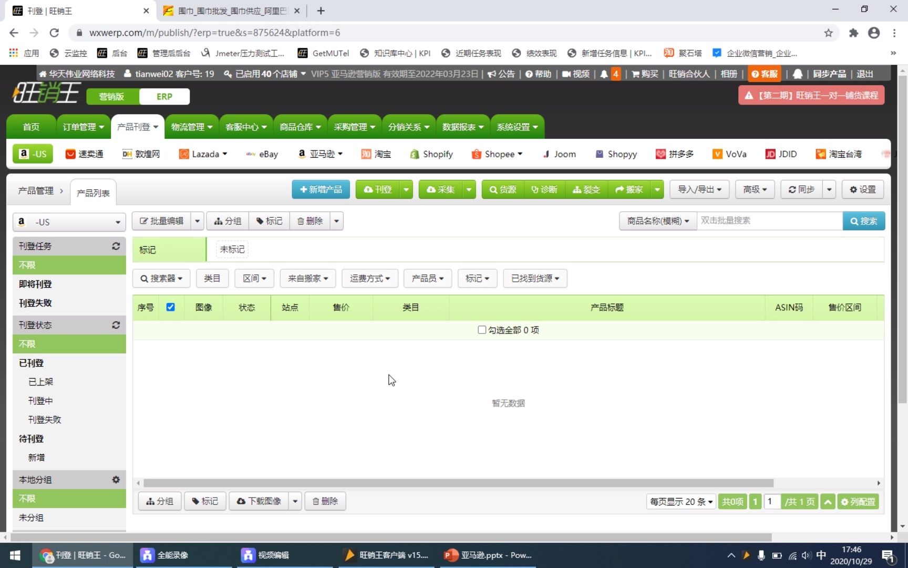Open the 商品仓库 menu
Viewport: 908px width, 568px height.
[300, 127]
